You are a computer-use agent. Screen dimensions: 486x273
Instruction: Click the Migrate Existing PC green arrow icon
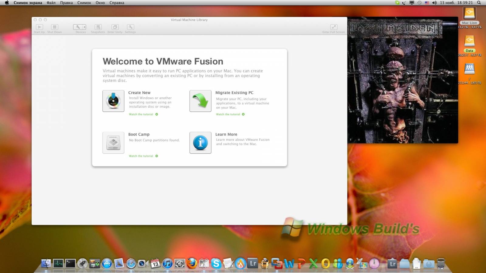click(200, 101)
